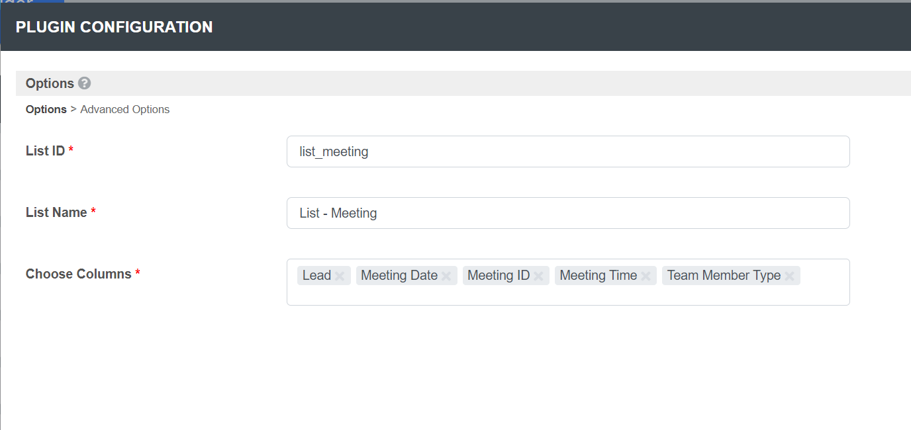The height and width of the screenshot is (430, 911).
Task: Remove the Meeting Time column tag
Action: [646, 277]
